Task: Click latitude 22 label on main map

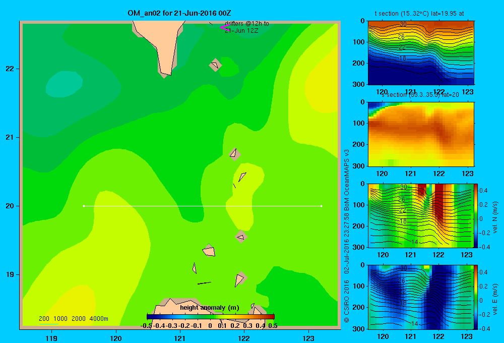Action: point(10,69)
